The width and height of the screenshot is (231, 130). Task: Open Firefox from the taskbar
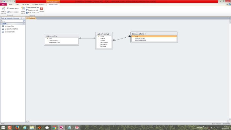[x=17, y=127]
